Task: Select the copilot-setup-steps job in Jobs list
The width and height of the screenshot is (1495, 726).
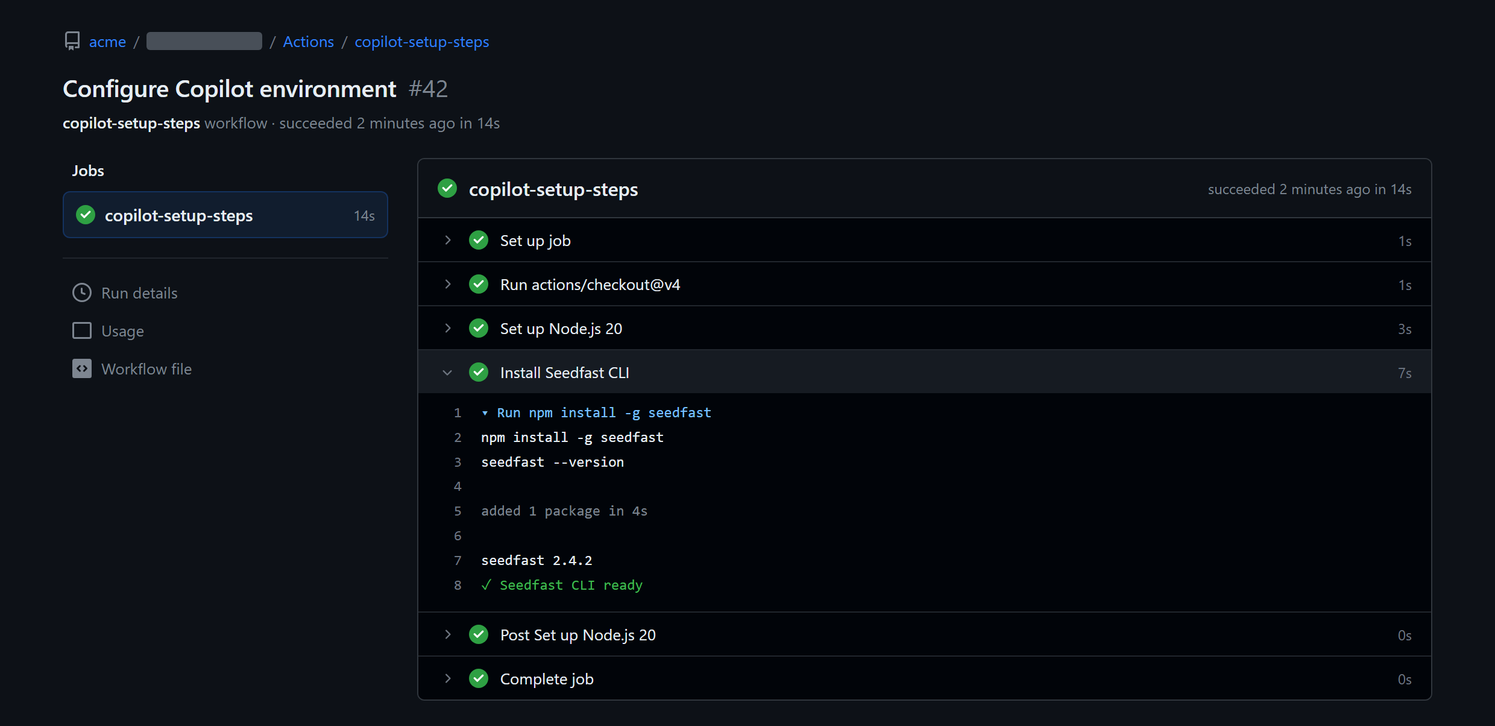Action: (225, 215)
